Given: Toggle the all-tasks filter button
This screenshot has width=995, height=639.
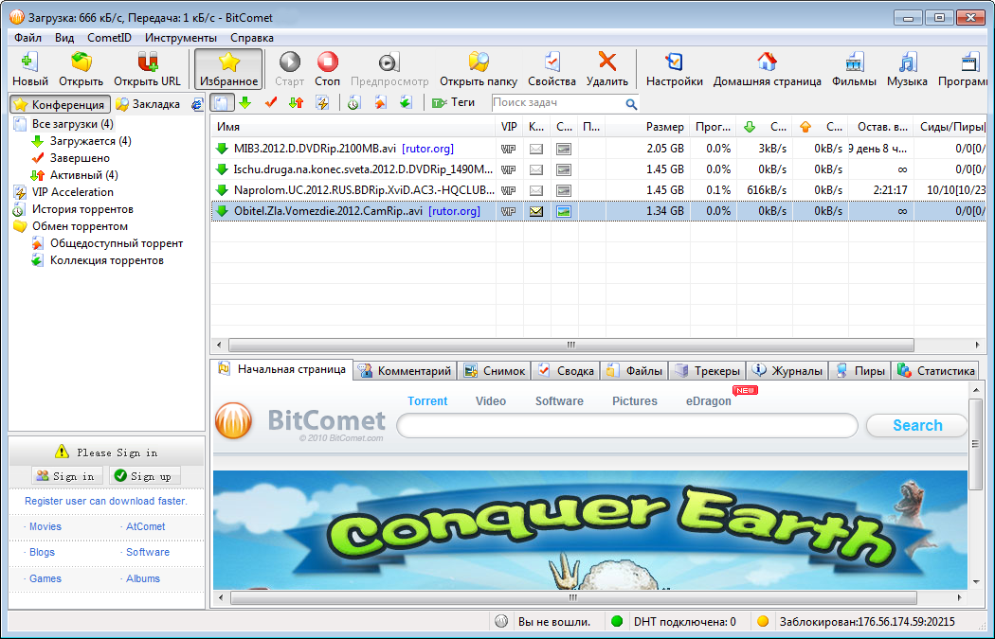Looking at the screenshot, I should click(222, 102).
